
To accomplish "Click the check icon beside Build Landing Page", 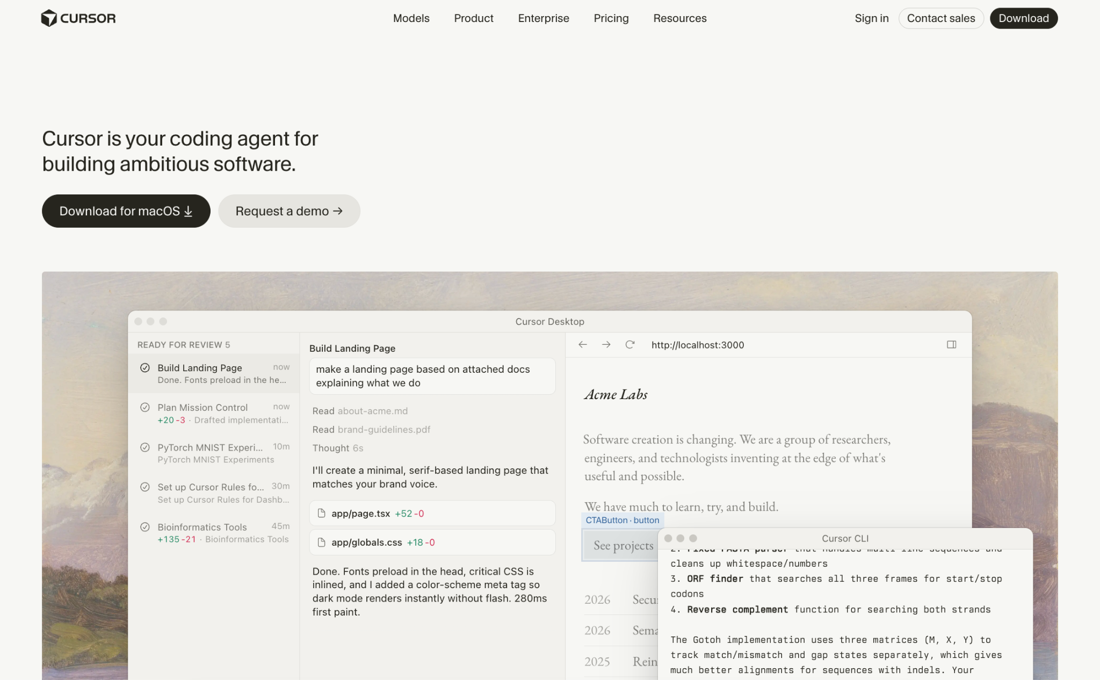I will pyautogui.click(x=145, y=368).
